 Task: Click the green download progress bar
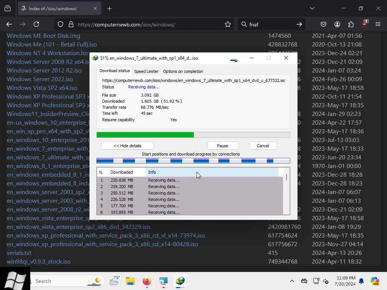pos(193,135)
